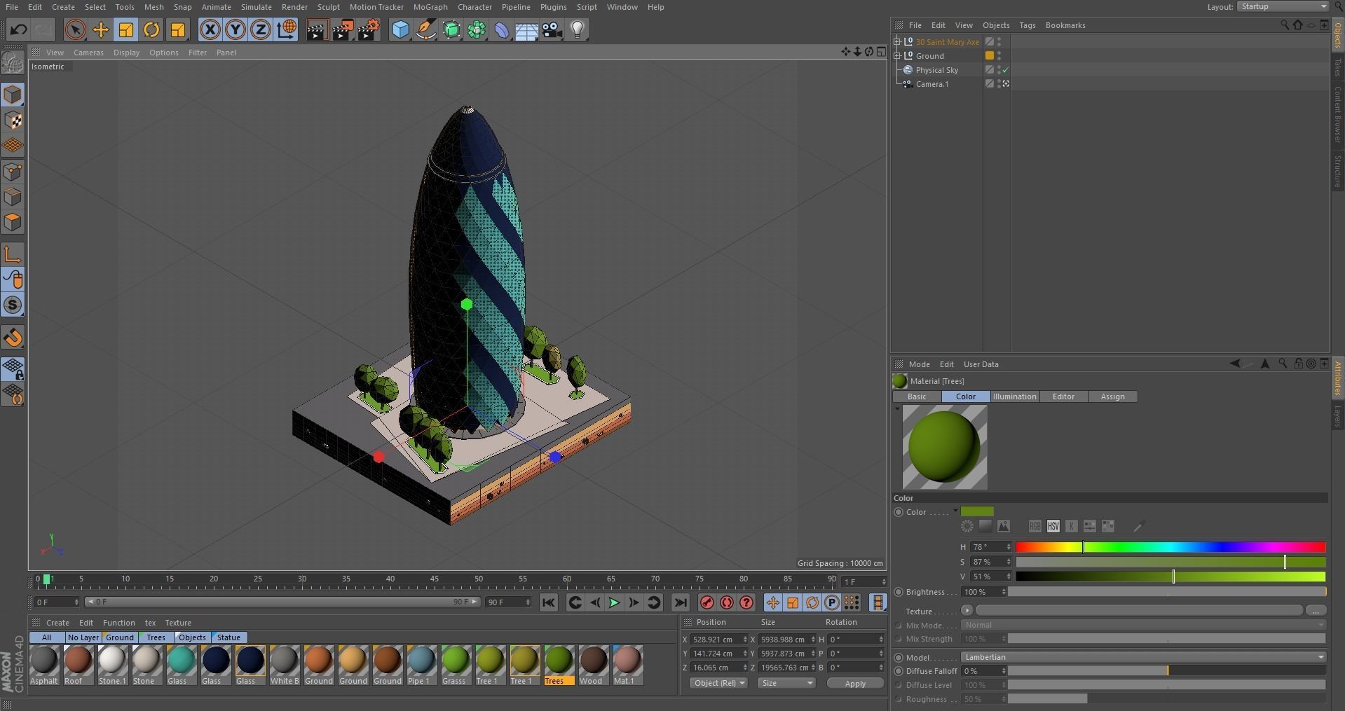
Task: Toggle the coordinate system icon
Action: click(287, 29)
